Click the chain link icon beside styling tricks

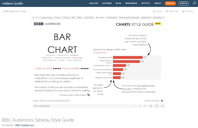tap(89, 95)
